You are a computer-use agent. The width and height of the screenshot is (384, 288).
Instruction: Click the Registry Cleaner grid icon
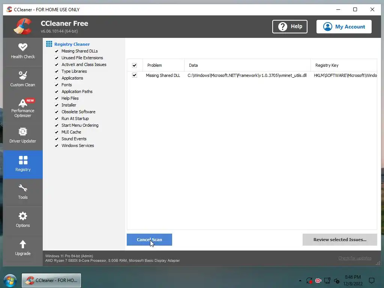tap(49, 44)
